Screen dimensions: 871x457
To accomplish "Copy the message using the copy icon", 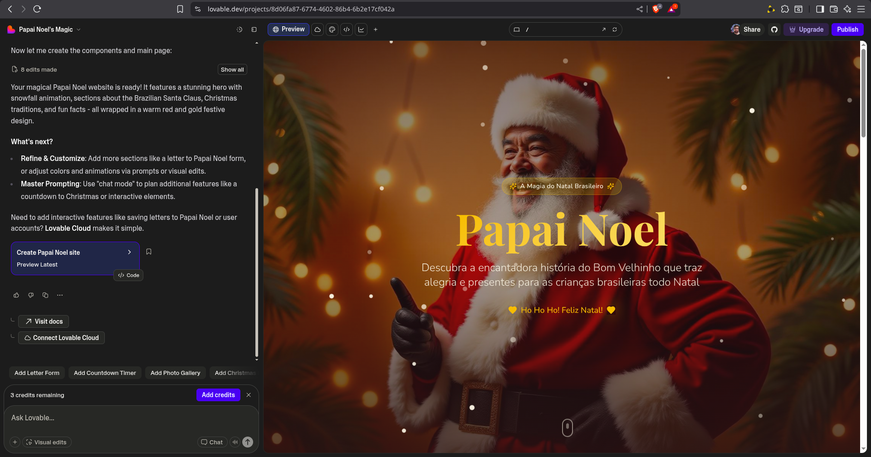I will coord(45,295).
